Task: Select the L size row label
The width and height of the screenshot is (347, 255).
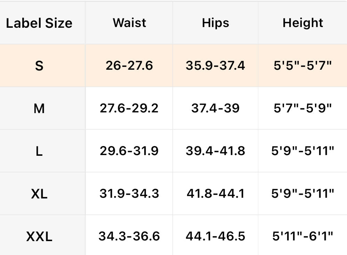Action: (39, 151)
